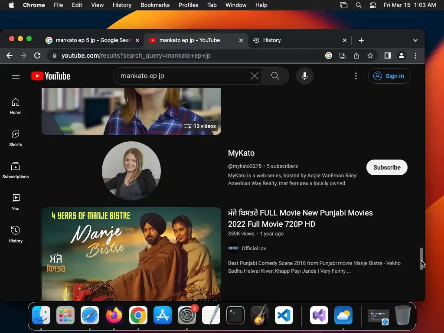This screenshot has height=333, width=444.
Task: Go back with the browser back arrow
Action: tap(10, 55)
